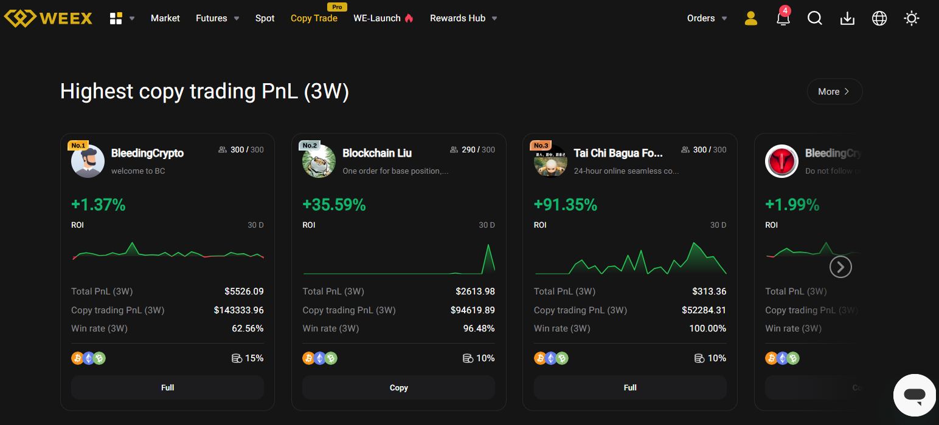Viewport: 939px width, 425px height.
Task: Click the download app icon
Action: [x=847, y=18]
